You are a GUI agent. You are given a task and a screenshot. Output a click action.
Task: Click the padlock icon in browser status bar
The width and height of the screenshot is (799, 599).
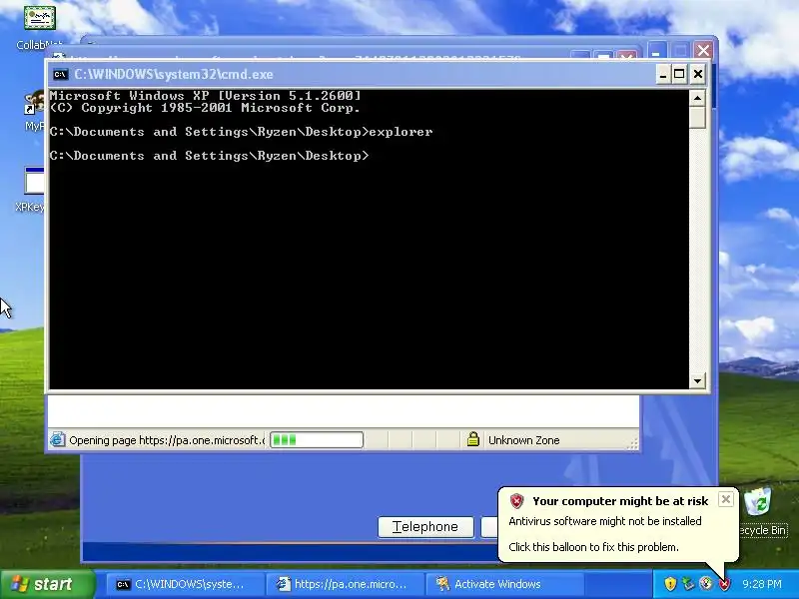point(473,439)
